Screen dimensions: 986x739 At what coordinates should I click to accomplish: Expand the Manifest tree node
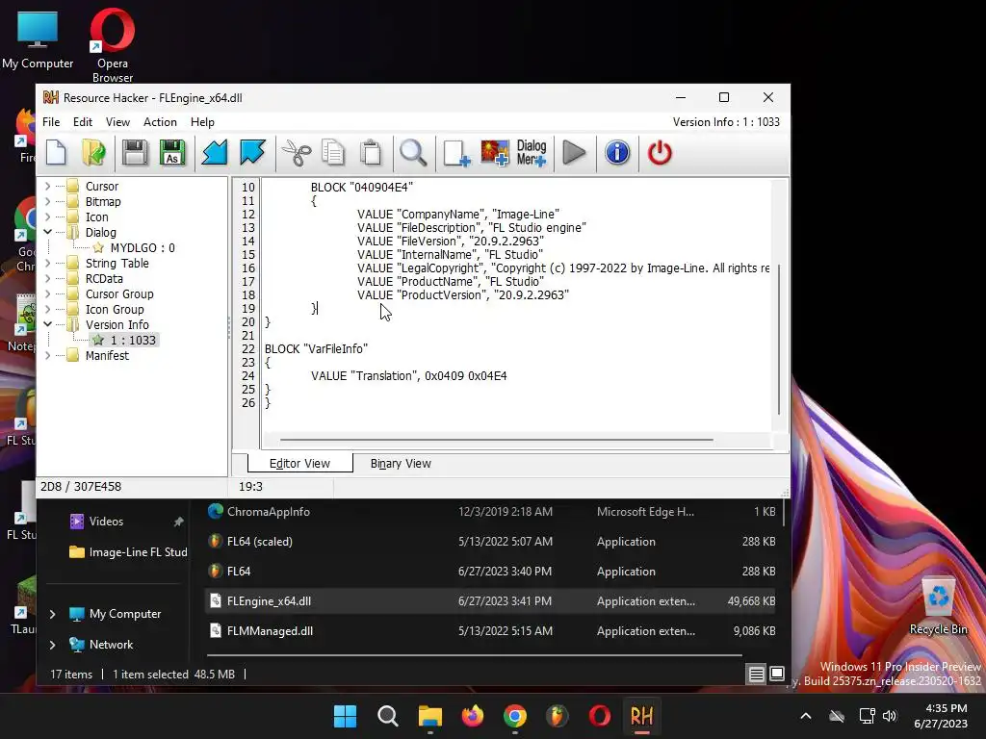48,355
